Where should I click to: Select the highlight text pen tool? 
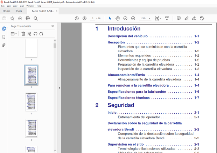click(x=187, y=18)
